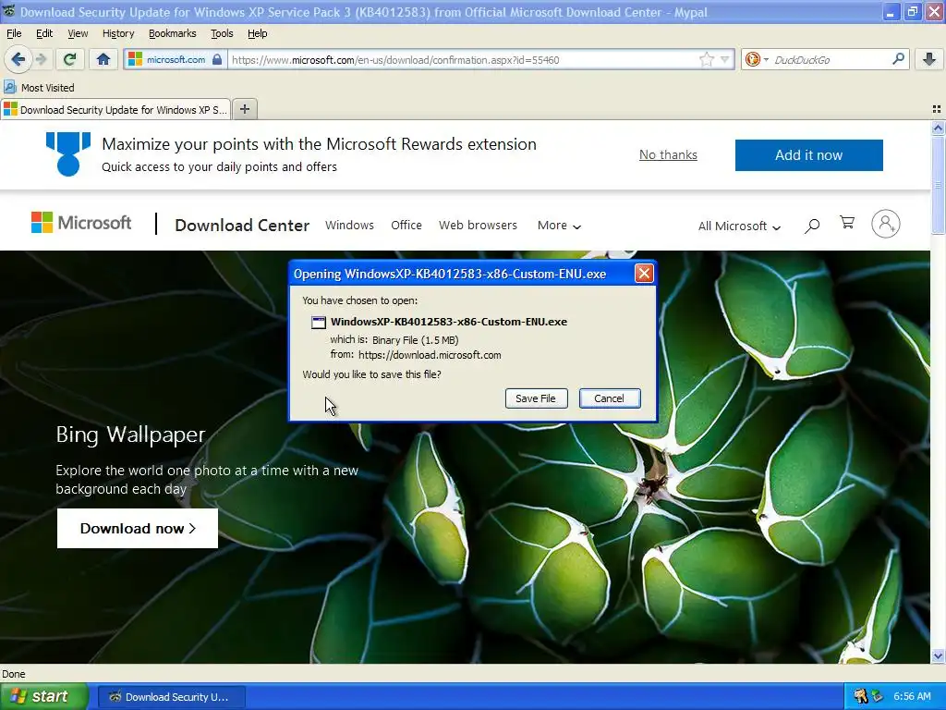Click the list all tabs icon
Viewport: 946px width, 710px height.
(937, 109)
